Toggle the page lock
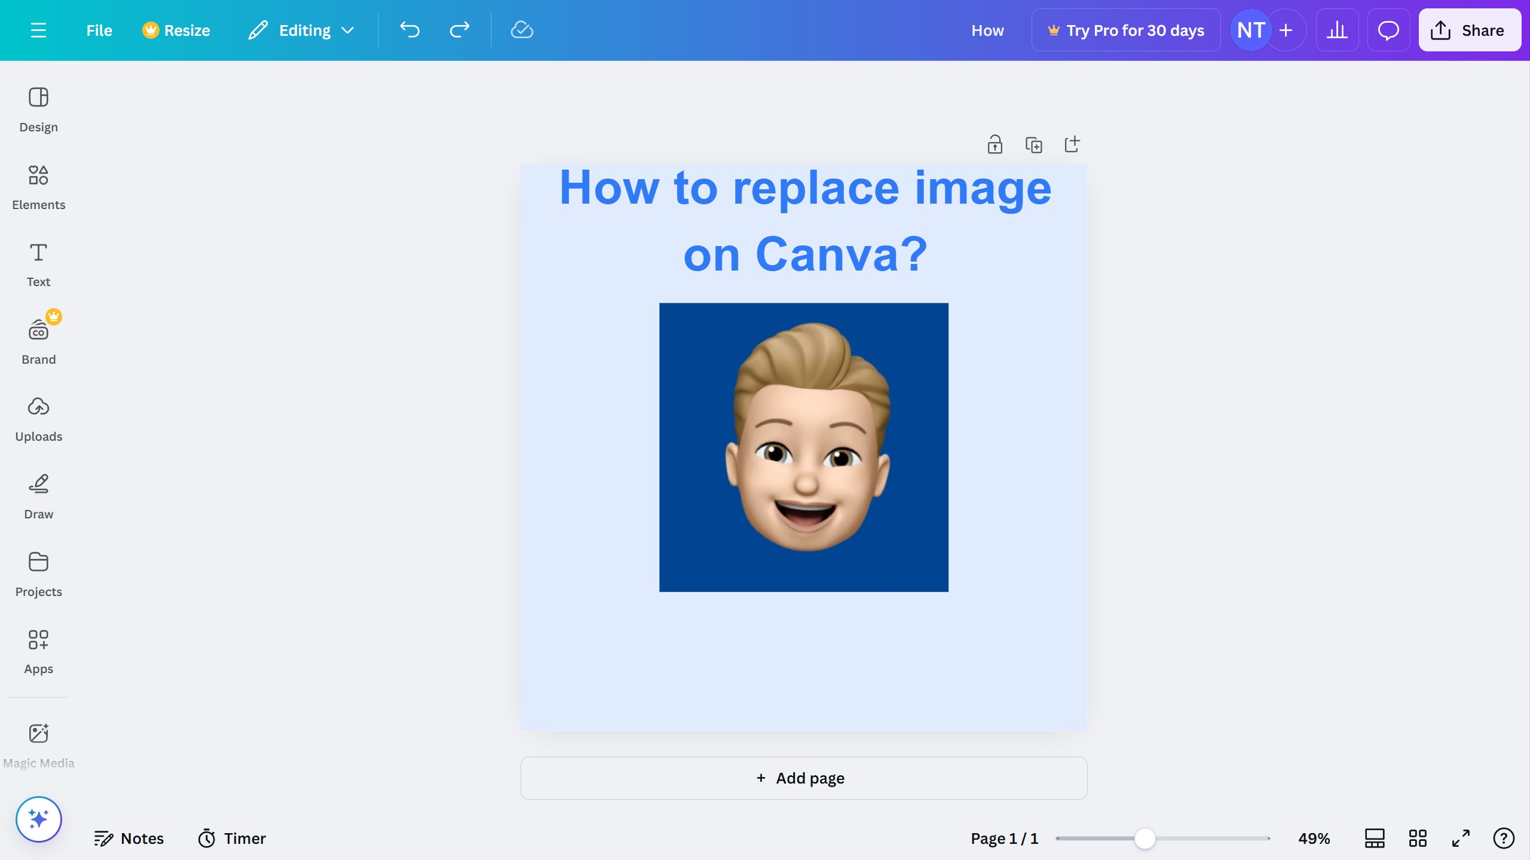1530x860 pixels. point(994,144)
